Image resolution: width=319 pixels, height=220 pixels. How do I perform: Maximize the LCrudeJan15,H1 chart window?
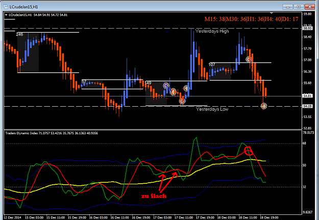[299, 7]
